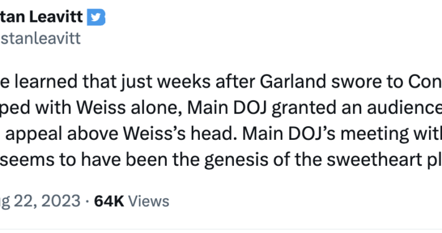Click the phrase 'learned that just weeks after'
Screen dimensions: 442x233
point(134,82)
